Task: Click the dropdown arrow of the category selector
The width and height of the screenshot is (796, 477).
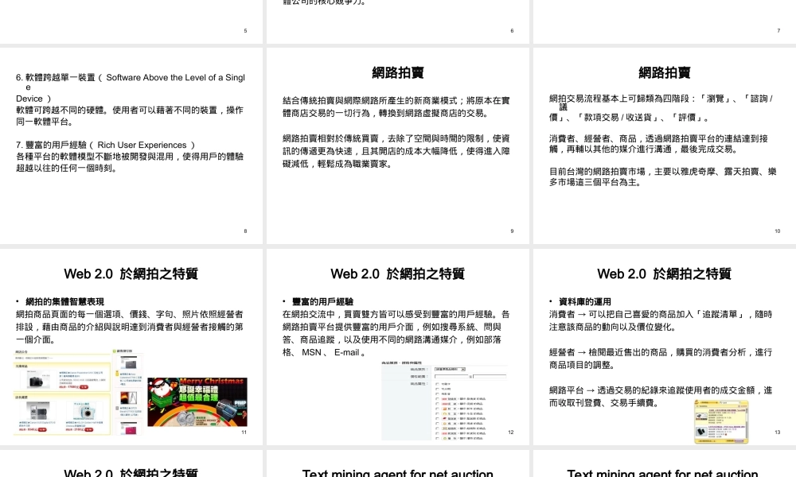Action: (x=463, y=369)
